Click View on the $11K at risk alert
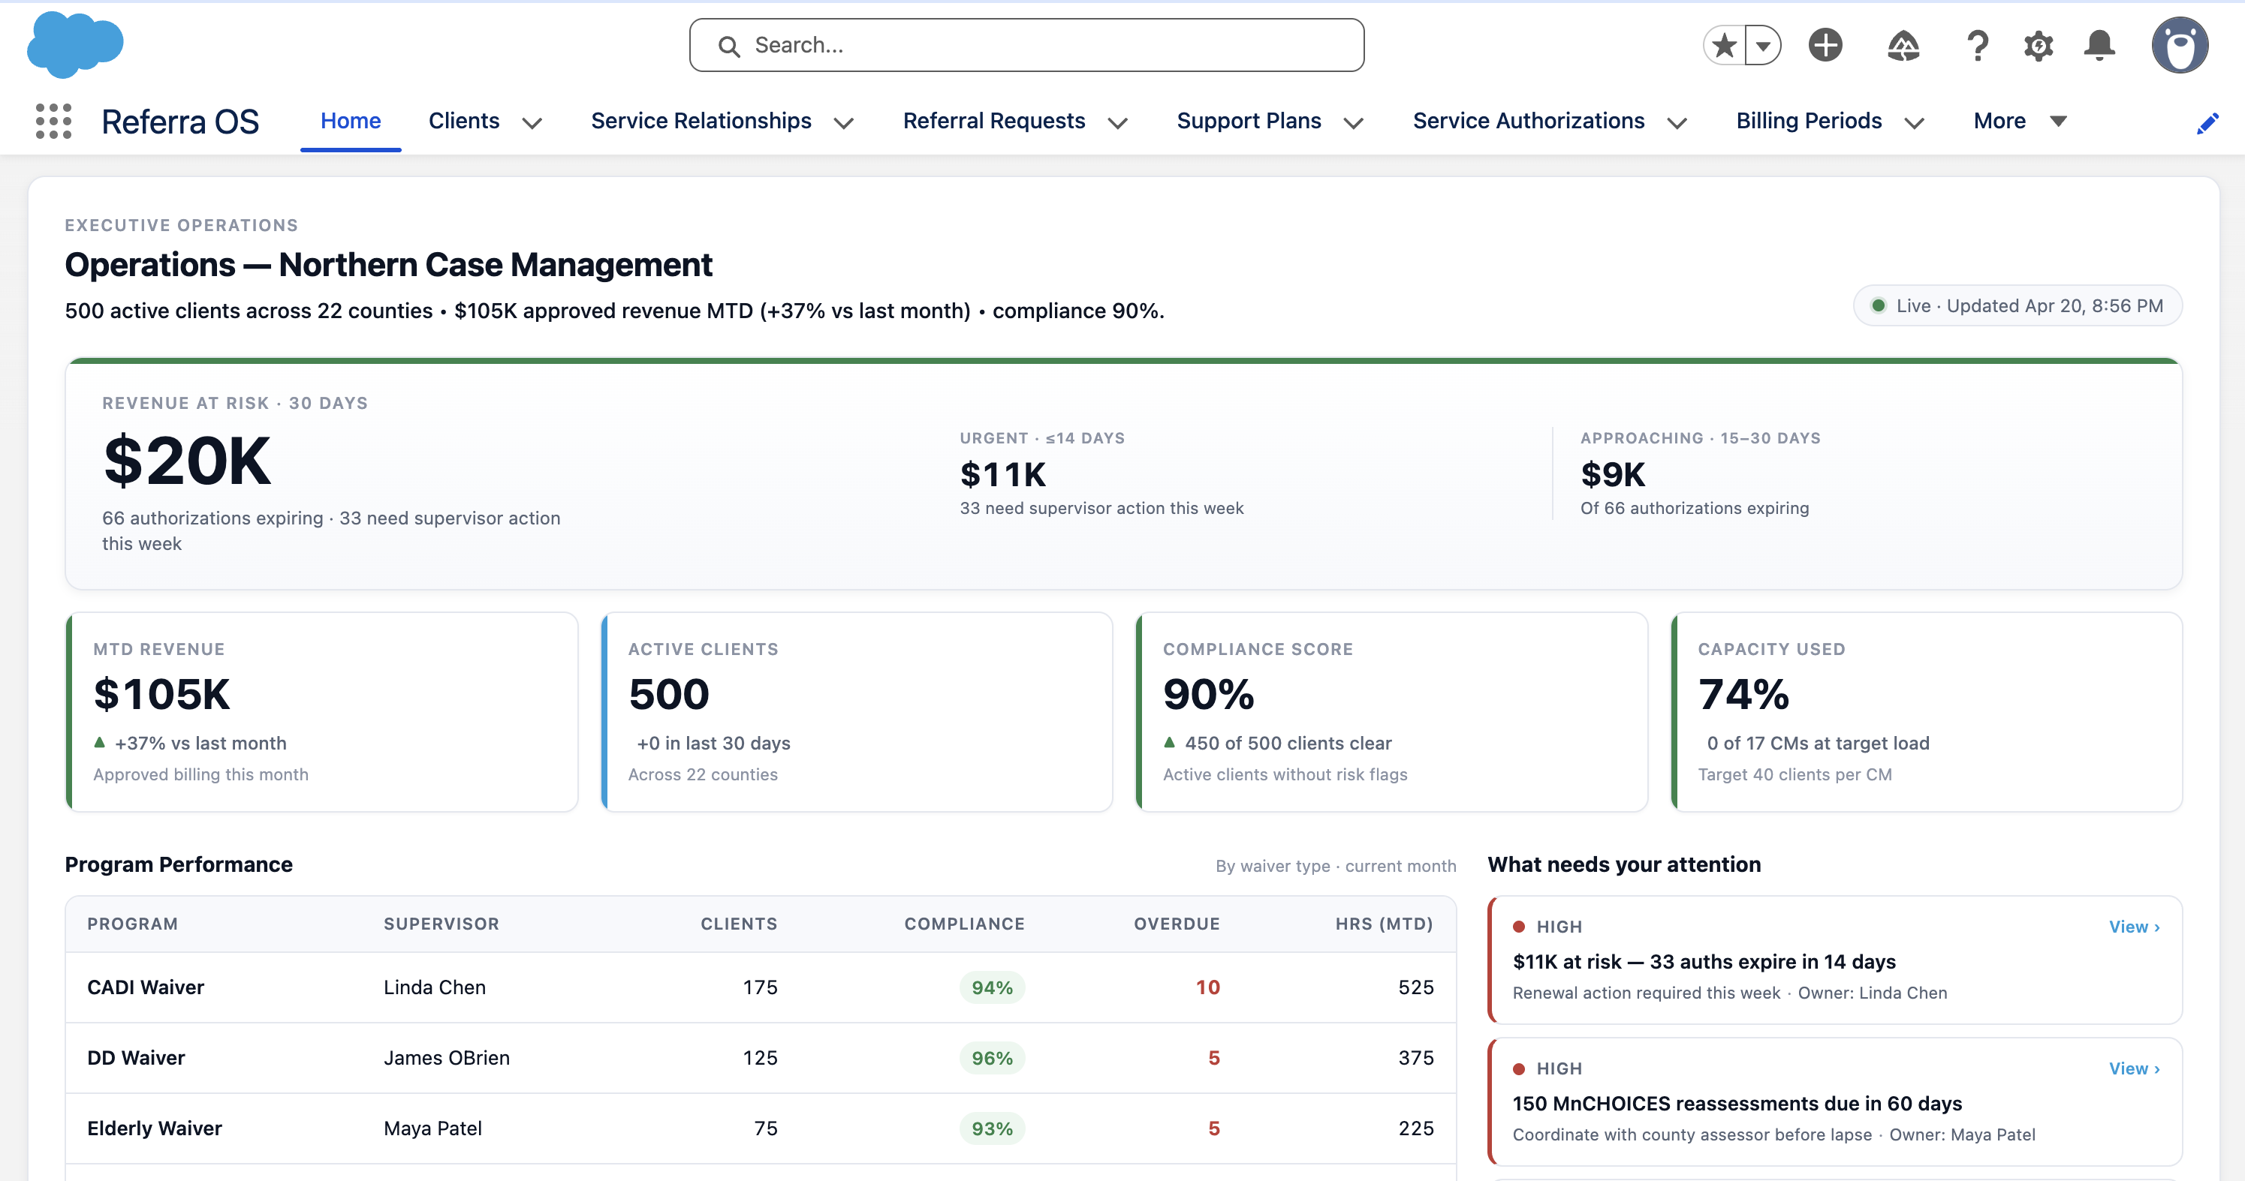This screenshot has height=1181, width=2245. pyautogui.click(x=2133, y=927)
